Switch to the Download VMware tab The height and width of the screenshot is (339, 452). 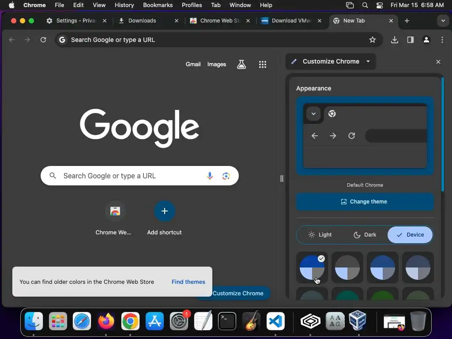click(291, 21)
